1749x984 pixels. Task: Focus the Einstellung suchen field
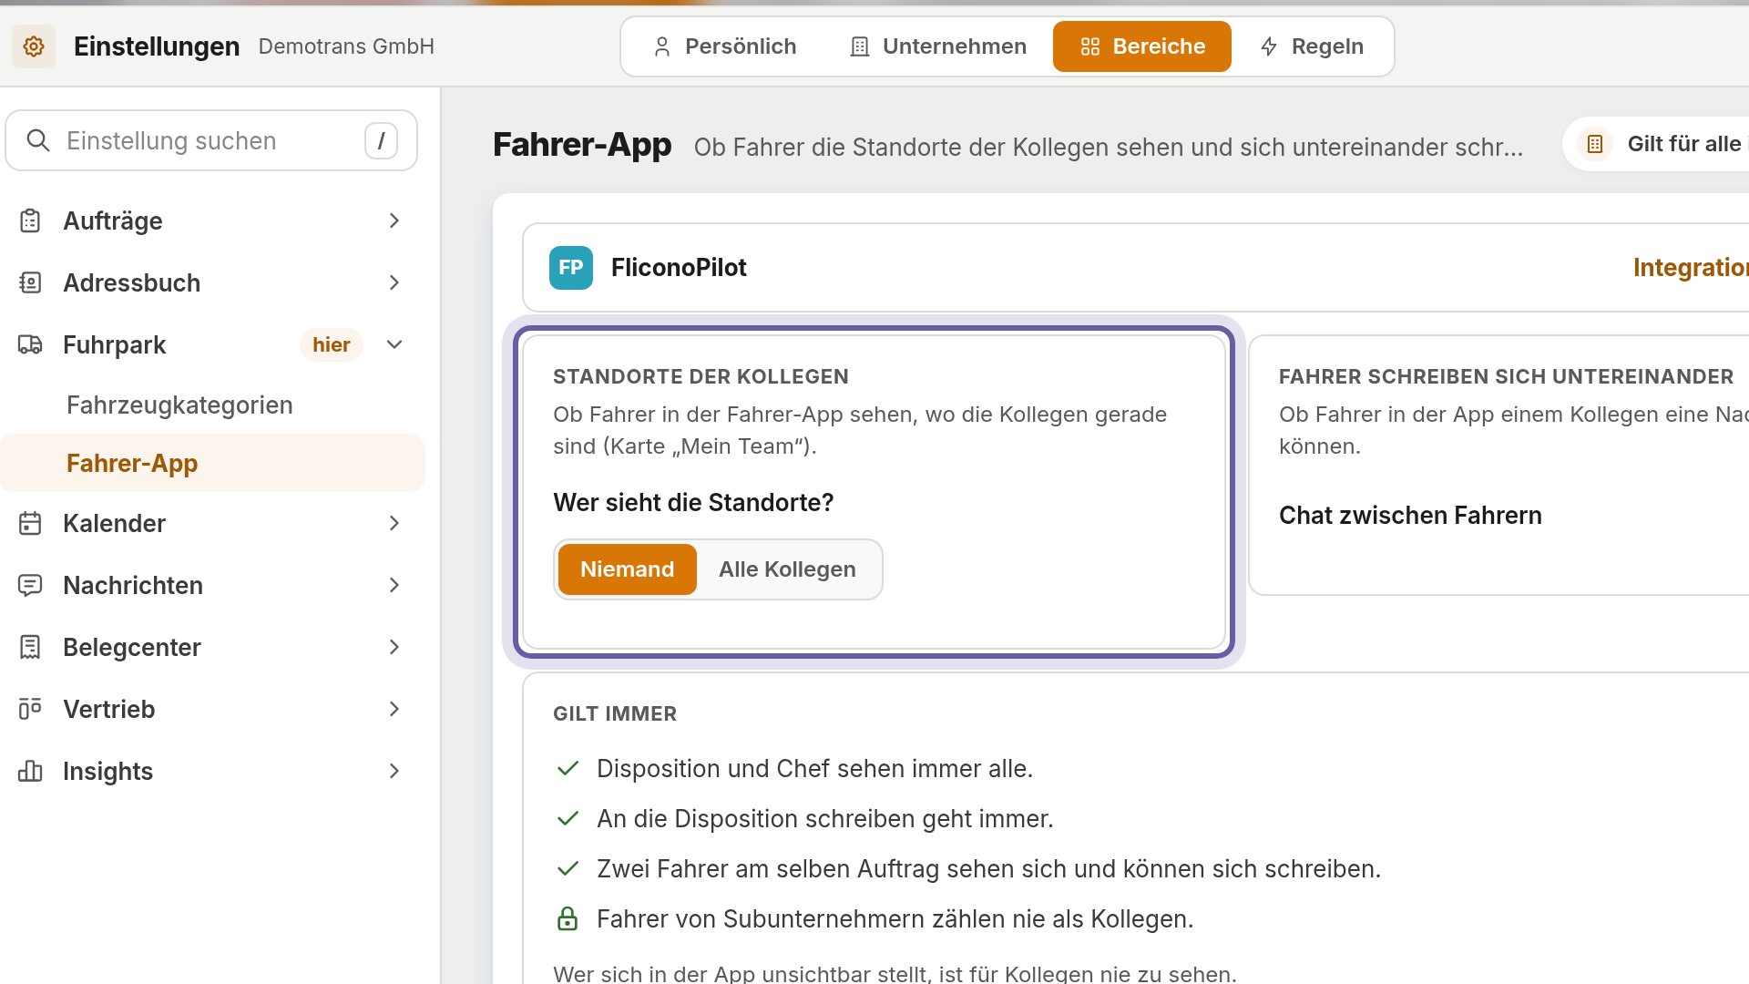point(211,140)
